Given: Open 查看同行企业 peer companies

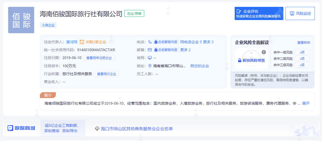Looking at the screenshot, I should (x=106, y=74).
